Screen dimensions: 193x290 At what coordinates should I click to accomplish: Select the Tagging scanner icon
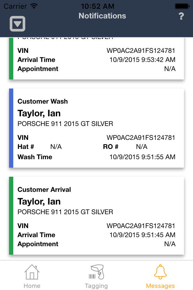click(x=96, y=272)
